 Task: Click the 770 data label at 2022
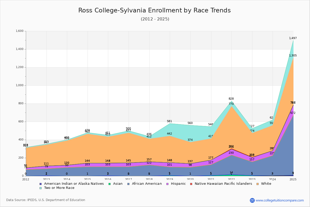(x=231, y=104)
